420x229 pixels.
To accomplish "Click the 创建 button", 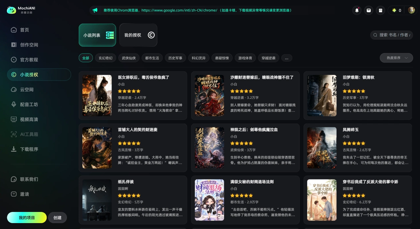I will [57, 218].
